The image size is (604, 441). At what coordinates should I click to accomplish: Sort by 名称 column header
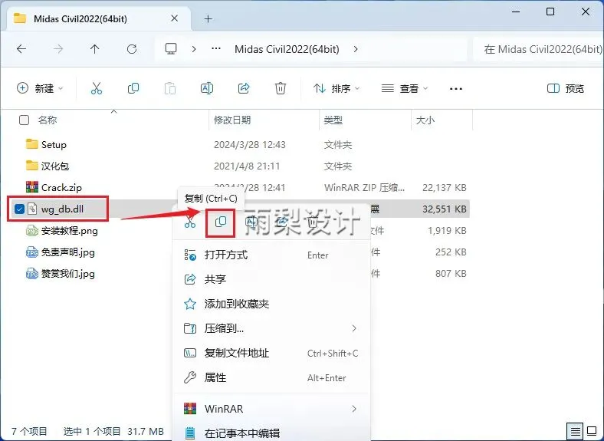(48, 120)
